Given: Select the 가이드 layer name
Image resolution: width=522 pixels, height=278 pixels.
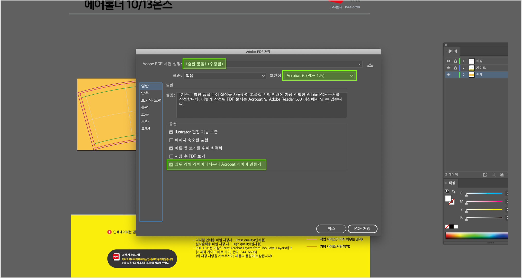Looking at the screenshot, I should 481,68.
